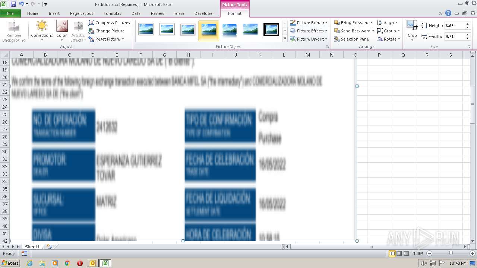Apply the first picture style thumbnail
The image size is (477, 268).
tap(146, 29)
